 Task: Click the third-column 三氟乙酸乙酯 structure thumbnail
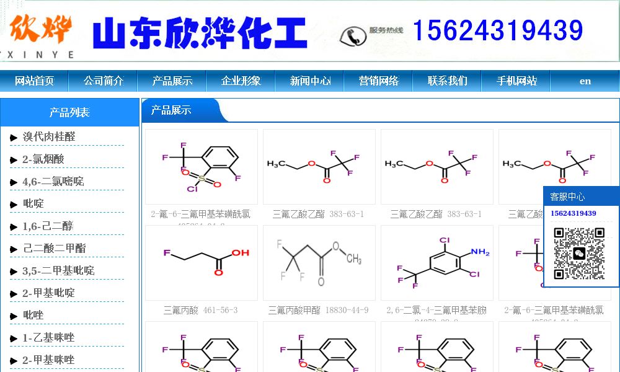click(437, 167)
